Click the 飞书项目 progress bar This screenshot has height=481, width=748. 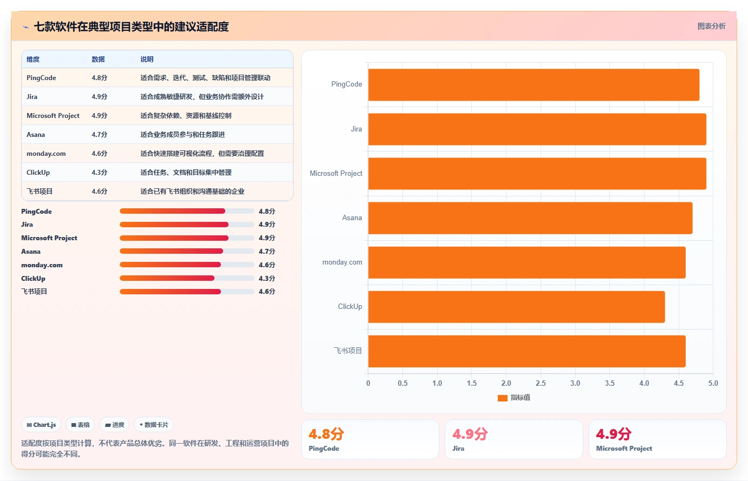tap(187, 292)
